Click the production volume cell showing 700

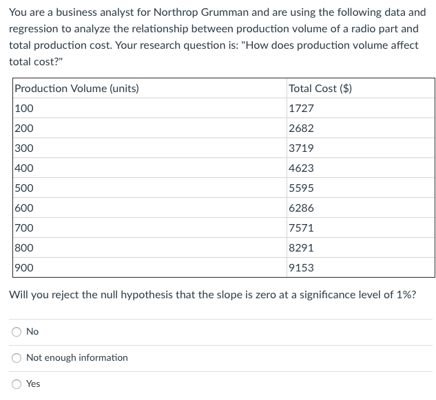[x=24, y=228]
